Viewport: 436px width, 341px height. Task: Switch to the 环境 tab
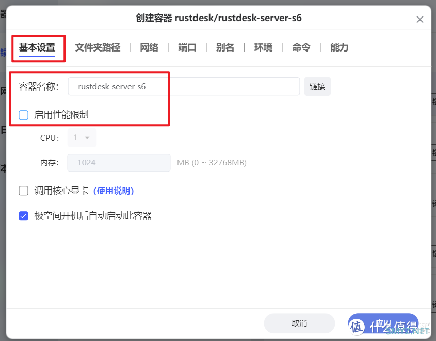pyautogui.click(x=263, y=47)
